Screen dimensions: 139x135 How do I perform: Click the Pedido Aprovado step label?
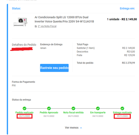click(49, 112)
